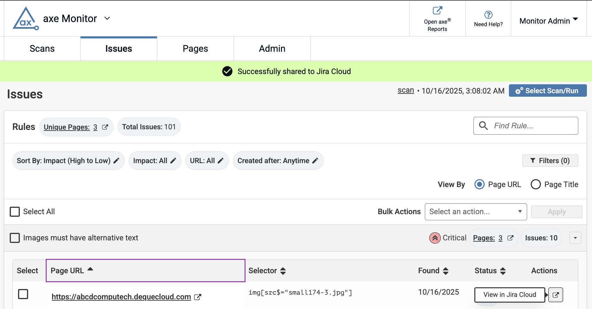Select the Page Title radio button
This screenshot has width=592, height=309.
(x=535, y=185)
